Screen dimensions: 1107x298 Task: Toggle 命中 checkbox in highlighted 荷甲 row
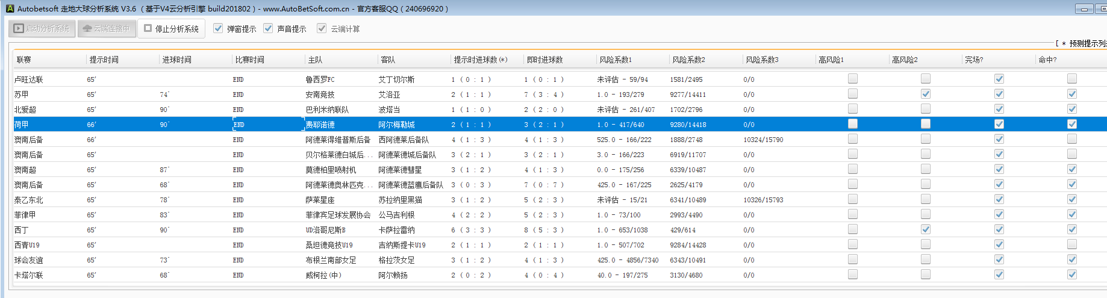pyautogui.click(x=1072, y=124)
